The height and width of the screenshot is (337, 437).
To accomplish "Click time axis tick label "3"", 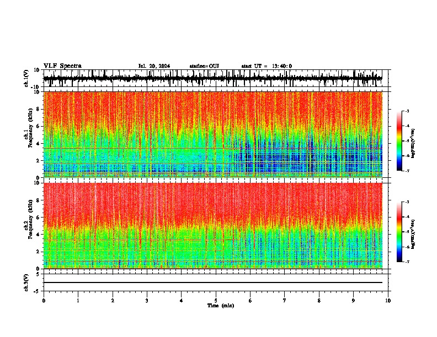I will tap(147, 301).
